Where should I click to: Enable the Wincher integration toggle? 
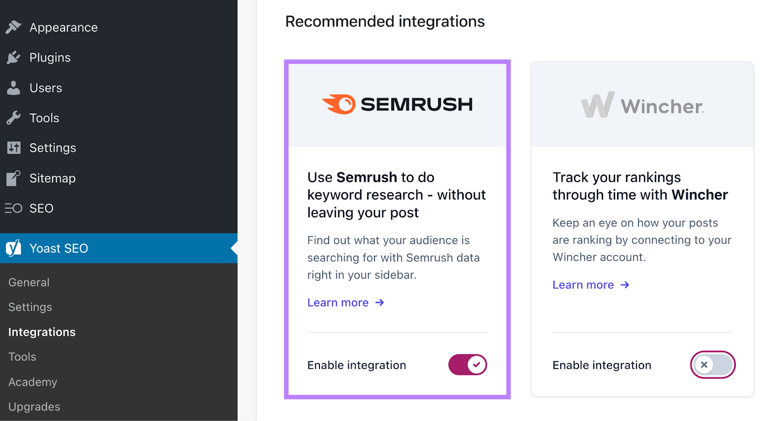point(713,365)
